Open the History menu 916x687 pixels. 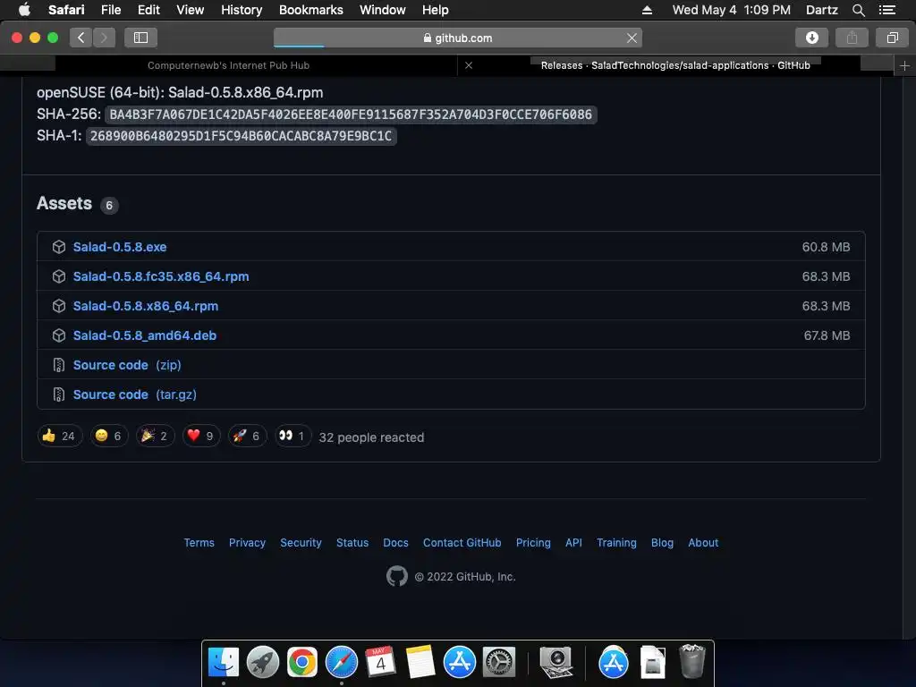(242, 10)
